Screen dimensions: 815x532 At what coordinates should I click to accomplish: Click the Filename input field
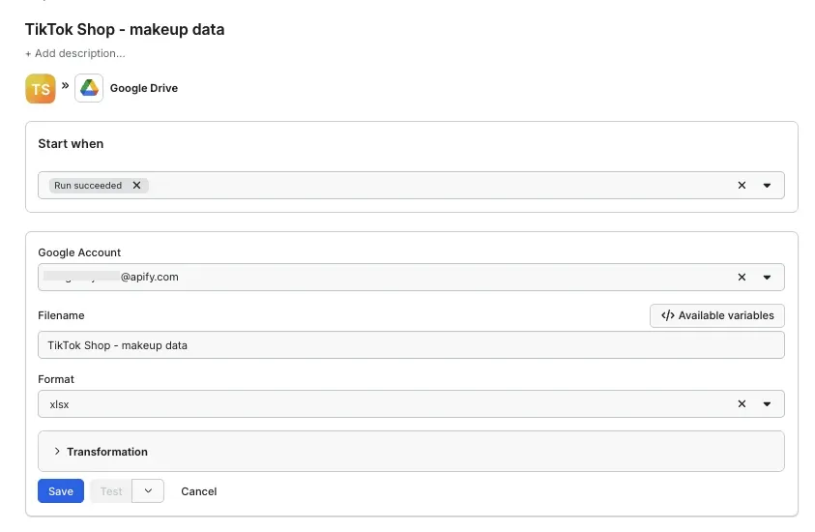(411, 344)
